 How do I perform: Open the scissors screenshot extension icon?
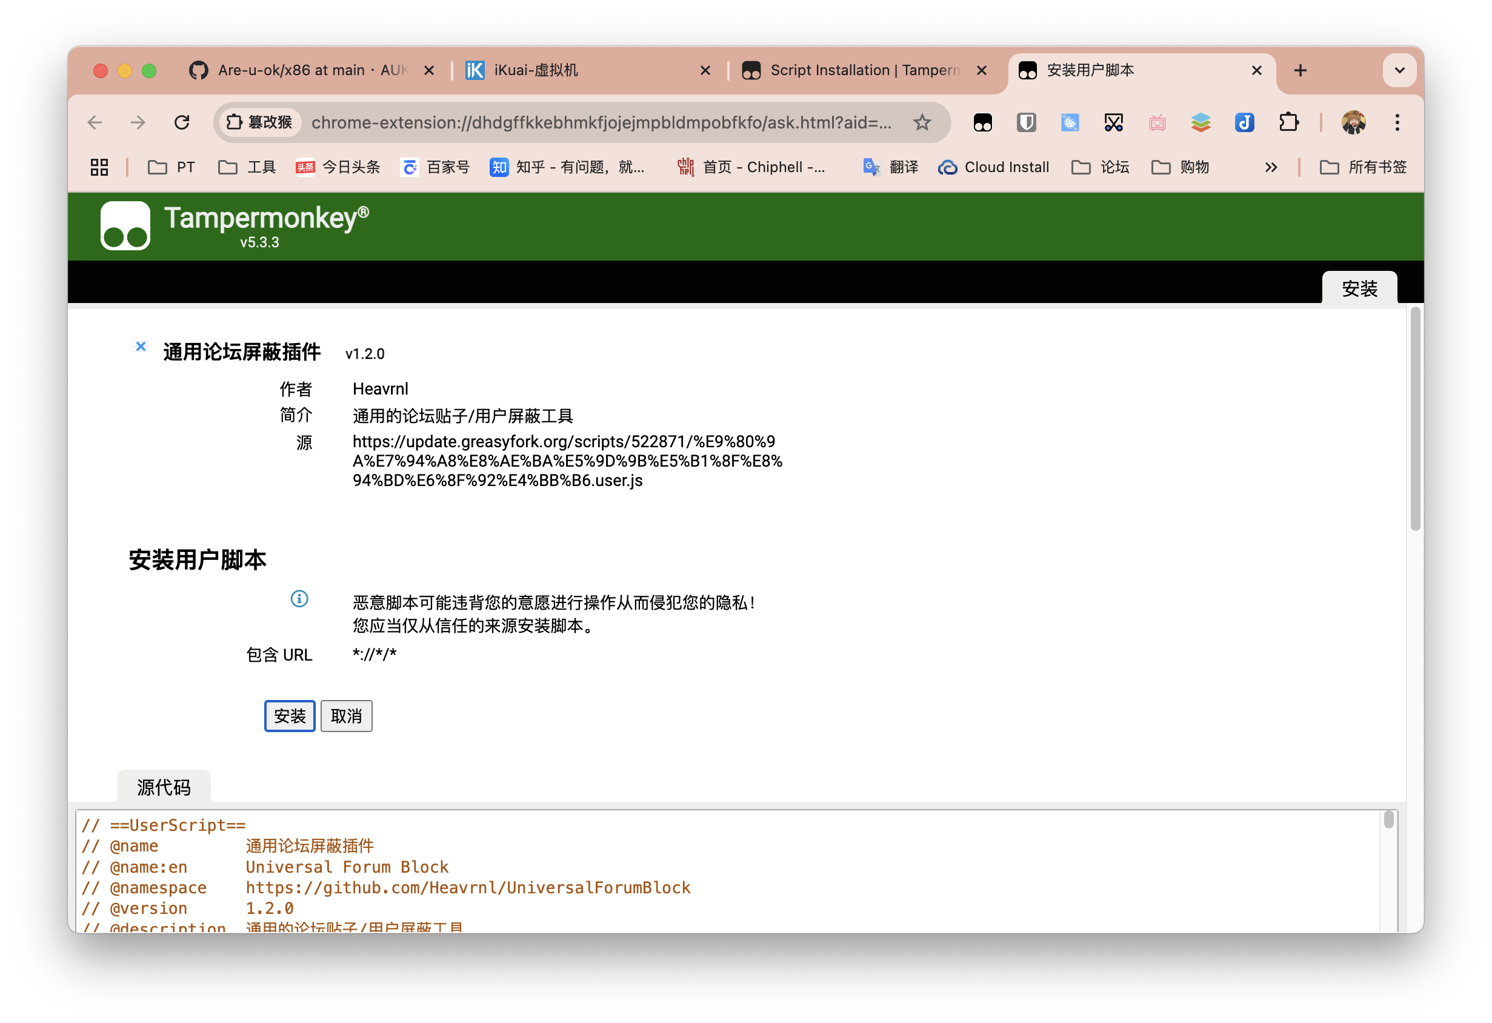(1113, 122)
